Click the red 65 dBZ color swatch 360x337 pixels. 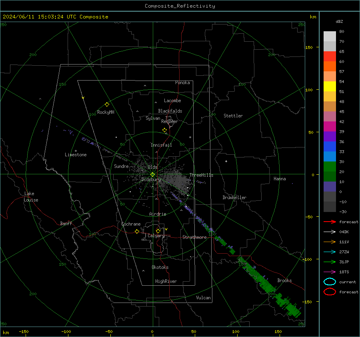pos(330,56)
